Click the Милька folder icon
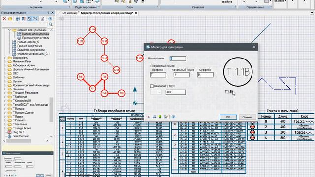The width and height of the screenshot is (315, 177). 9,109
